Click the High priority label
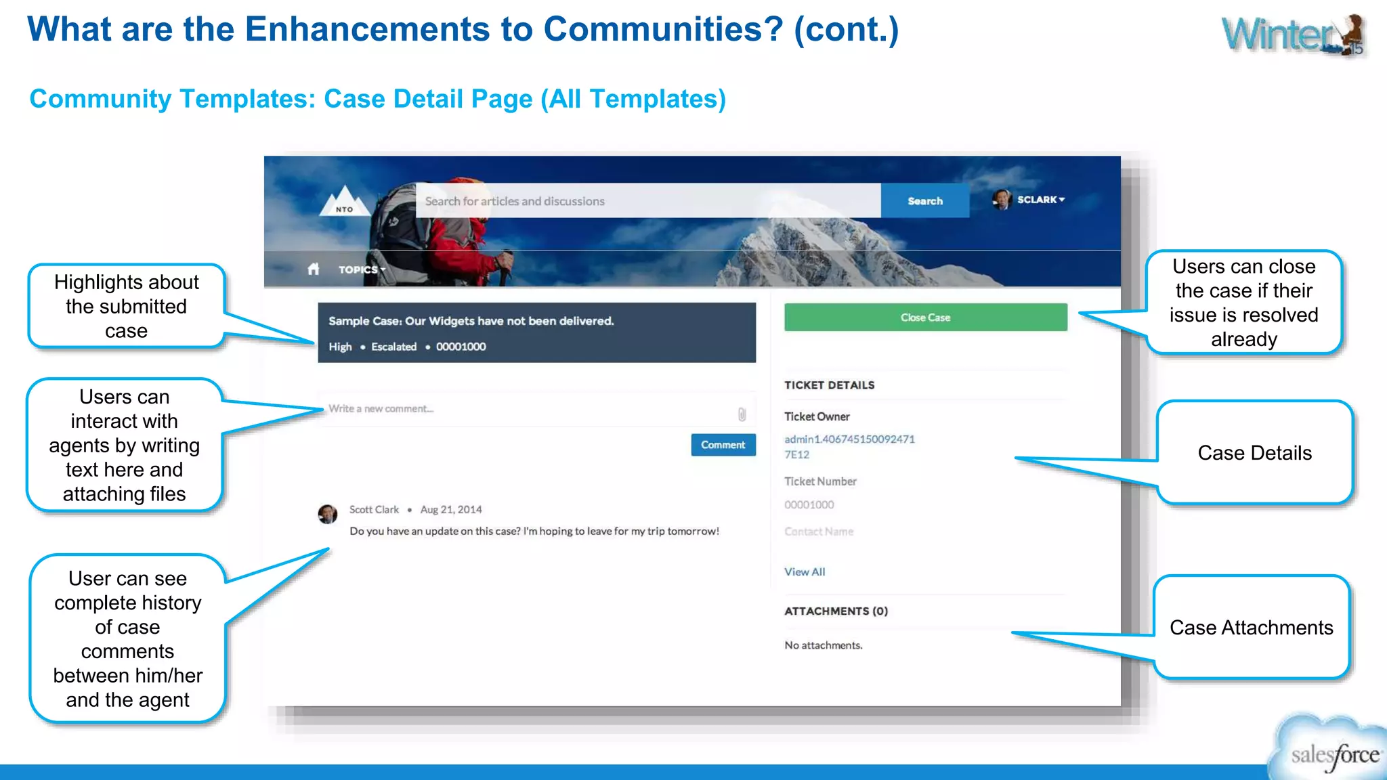The height and width of the screenshot is (780, 1387). [340, 347]
